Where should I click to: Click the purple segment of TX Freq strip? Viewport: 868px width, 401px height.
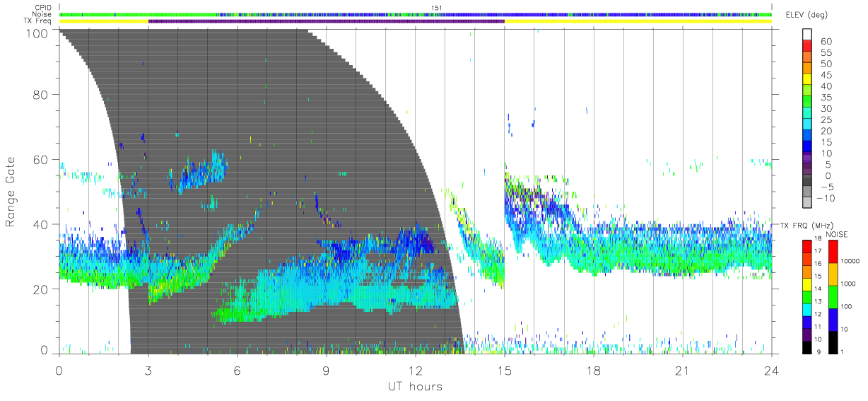click(326, 21)
